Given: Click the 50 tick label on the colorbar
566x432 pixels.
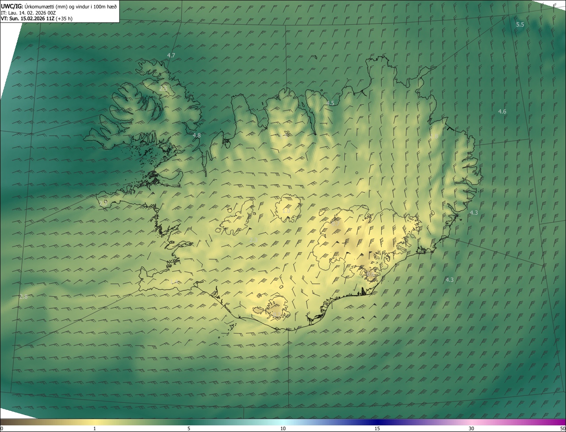Looking at the screenshot, I should (x=562, y=428).
